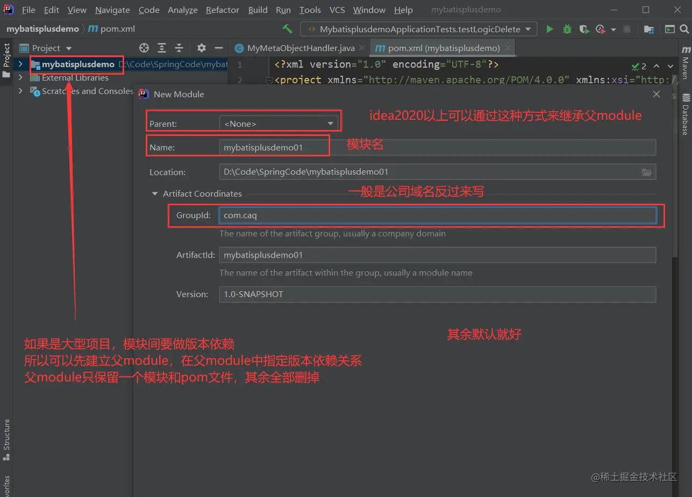The height and width of the screenshot is (497, 692).
Task: Open the Build menu
Action: [x=258, y=10]
